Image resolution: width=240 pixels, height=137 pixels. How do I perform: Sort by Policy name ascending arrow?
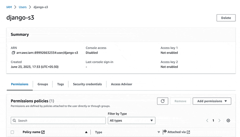coord(86,132)
